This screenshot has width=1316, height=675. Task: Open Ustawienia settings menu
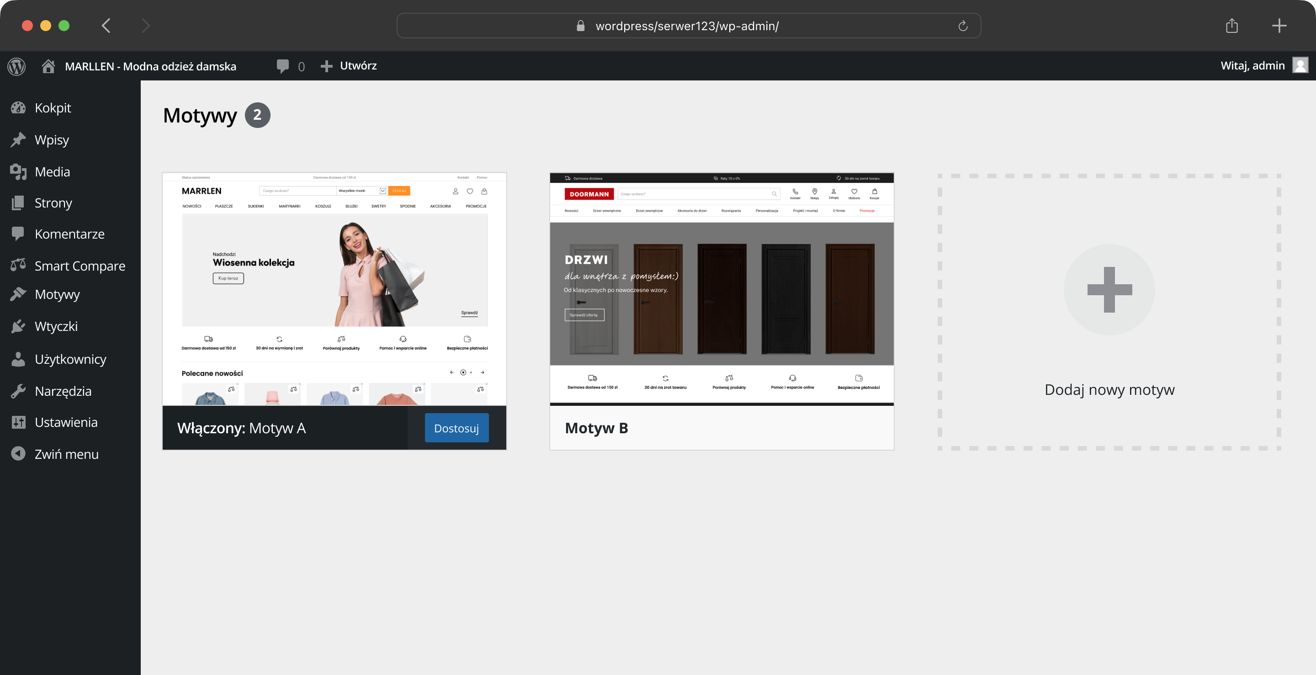pyautogui.click(x=66, y=422)
